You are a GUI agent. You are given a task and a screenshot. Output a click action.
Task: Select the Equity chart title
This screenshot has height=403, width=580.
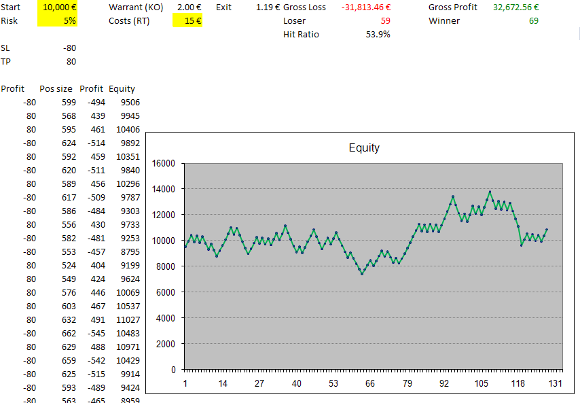(364, 147)
